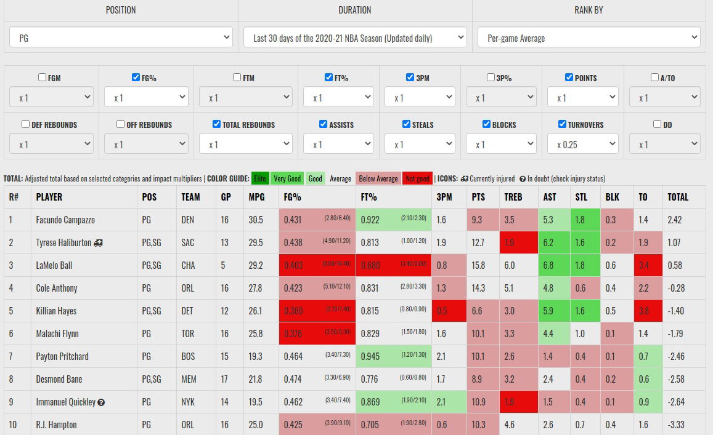Check the DEF REBOUNDS checkbox
713x435 pixels.
tap(25, 124)
